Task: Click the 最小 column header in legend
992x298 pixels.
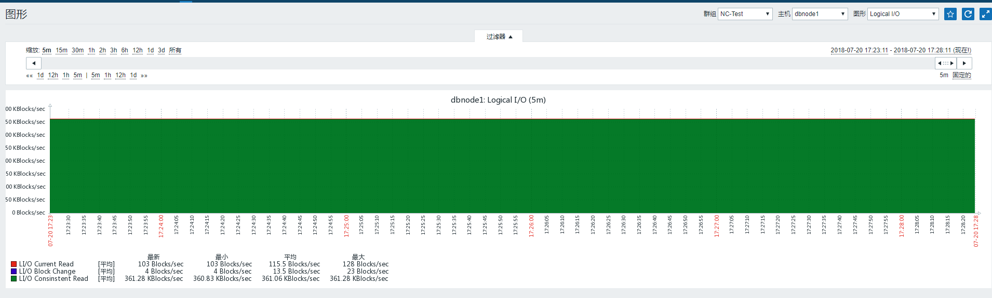Action: (x=222, y=257)
